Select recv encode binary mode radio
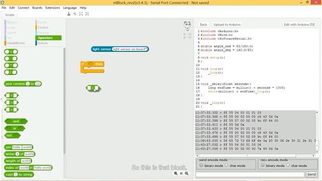This screenshot has width=322, height=181. [263, 165]
